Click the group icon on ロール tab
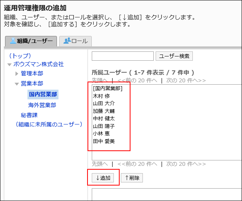The height and width of the screenshot is (201, 242). coord(67,41)
